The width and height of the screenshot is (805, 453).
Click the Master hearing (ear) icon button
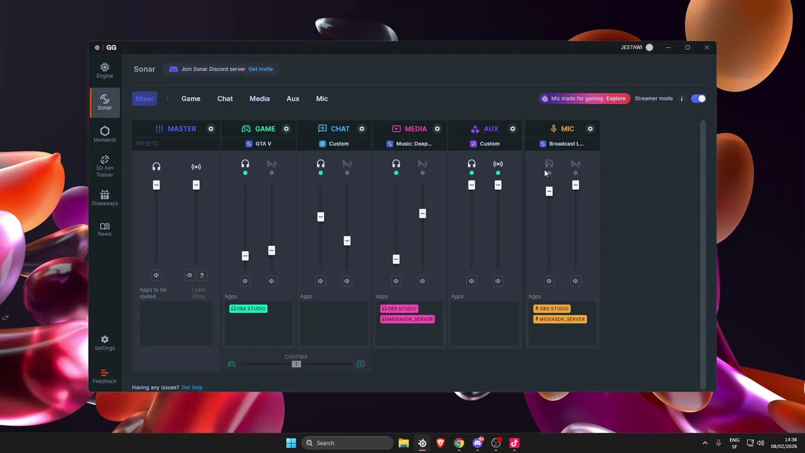pyautogui.click(x=202, y=275)
